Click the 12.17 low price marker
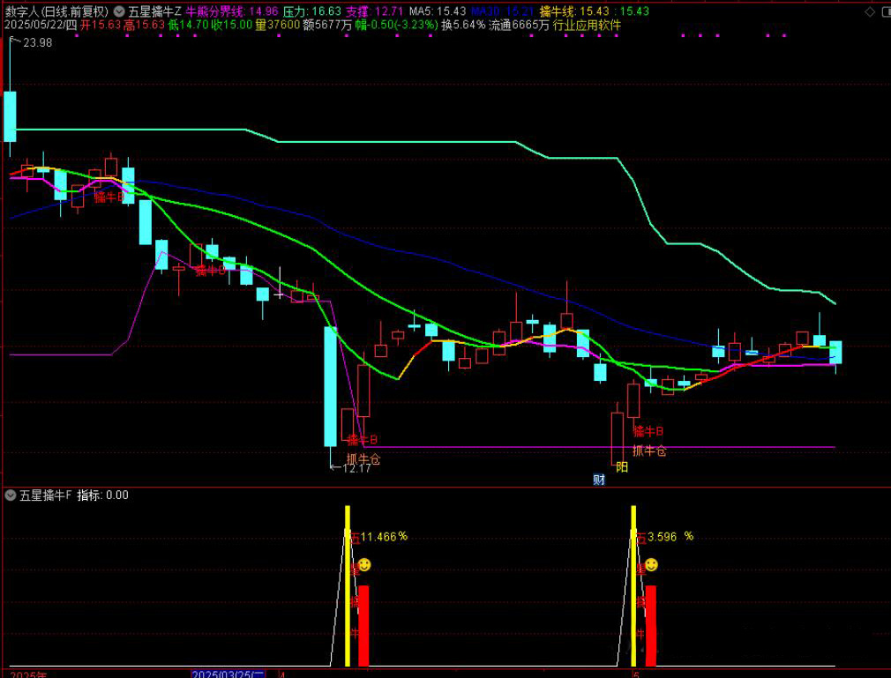 point(356,468)
